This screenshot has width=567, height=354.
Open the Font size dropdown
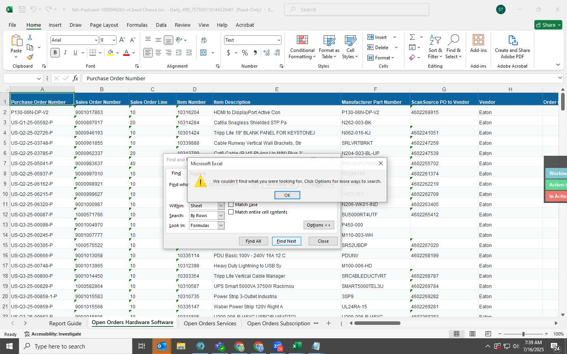(x=114, y=40)
